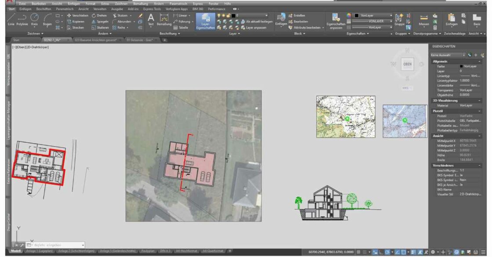Expand the Zeichnen panel
This screenshot has width=492, height=257.
tap(35, 33)
